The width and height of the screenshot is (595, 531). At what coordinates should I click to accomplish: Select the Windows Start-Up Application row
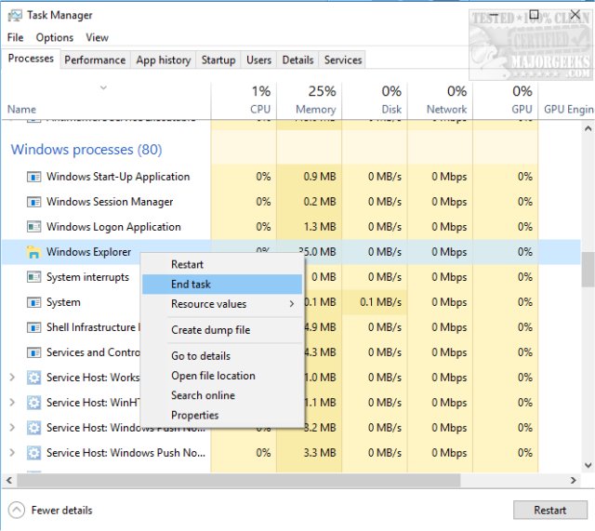pyautogui.click(x=291, y=177)
